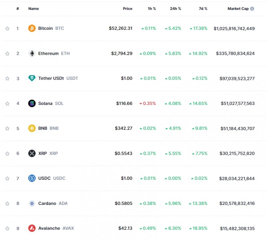This screenshot has width=267, height=240.
Task: Open the Market Cap info icon
Action: [x=252, y=9]
